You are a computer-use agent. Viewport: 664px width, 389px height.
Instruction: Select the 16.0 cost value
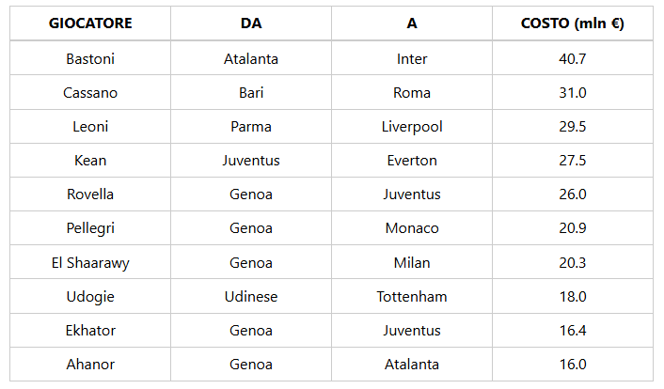pos(573,365)
